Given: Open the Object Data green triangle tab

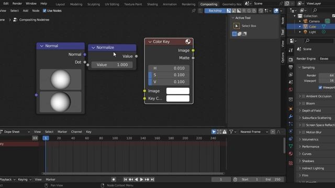Looking at the screenshot, I should point(291,146).
